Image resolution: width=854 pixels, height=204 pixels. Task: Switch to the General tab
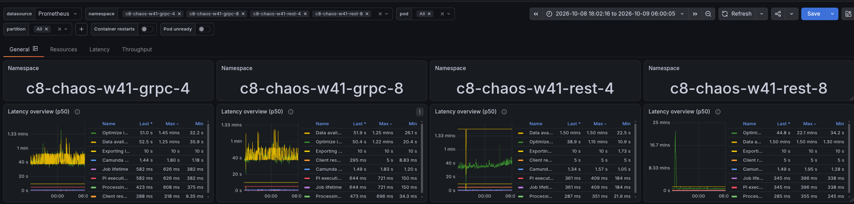[x=24, y=49]
